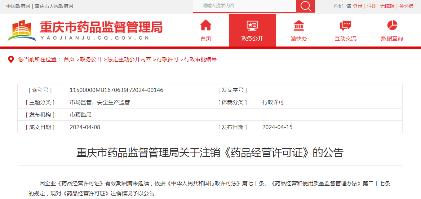Open the 首页 navigation tab
Screen dimensions: 421x199
206,30
